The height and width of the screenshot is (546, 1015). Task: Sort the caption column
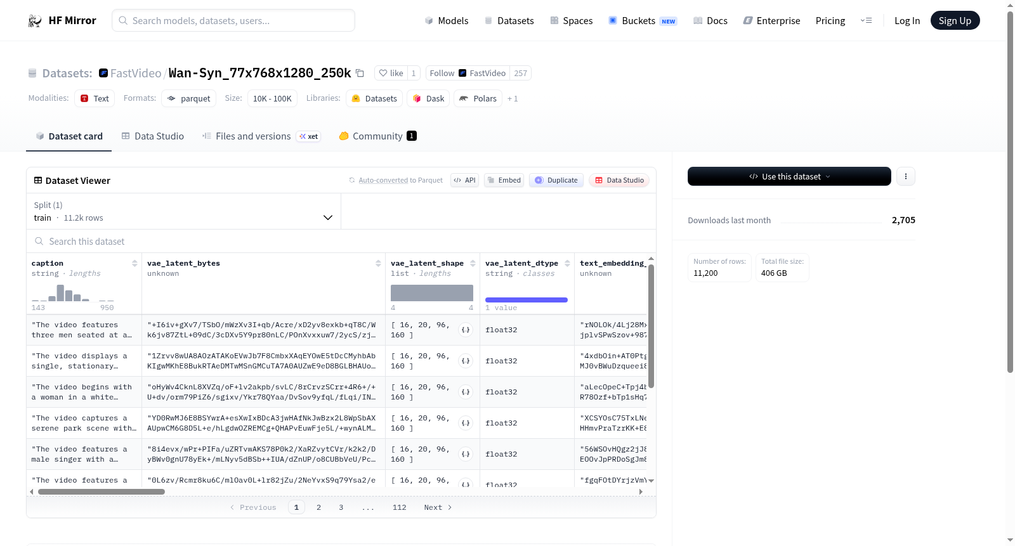pos(134,263)
